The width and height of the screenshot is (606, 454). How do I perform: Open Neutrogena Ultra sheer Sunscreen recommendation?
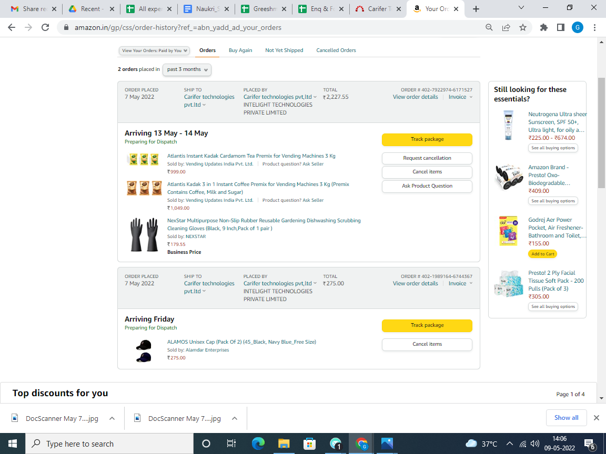(557, 122)
